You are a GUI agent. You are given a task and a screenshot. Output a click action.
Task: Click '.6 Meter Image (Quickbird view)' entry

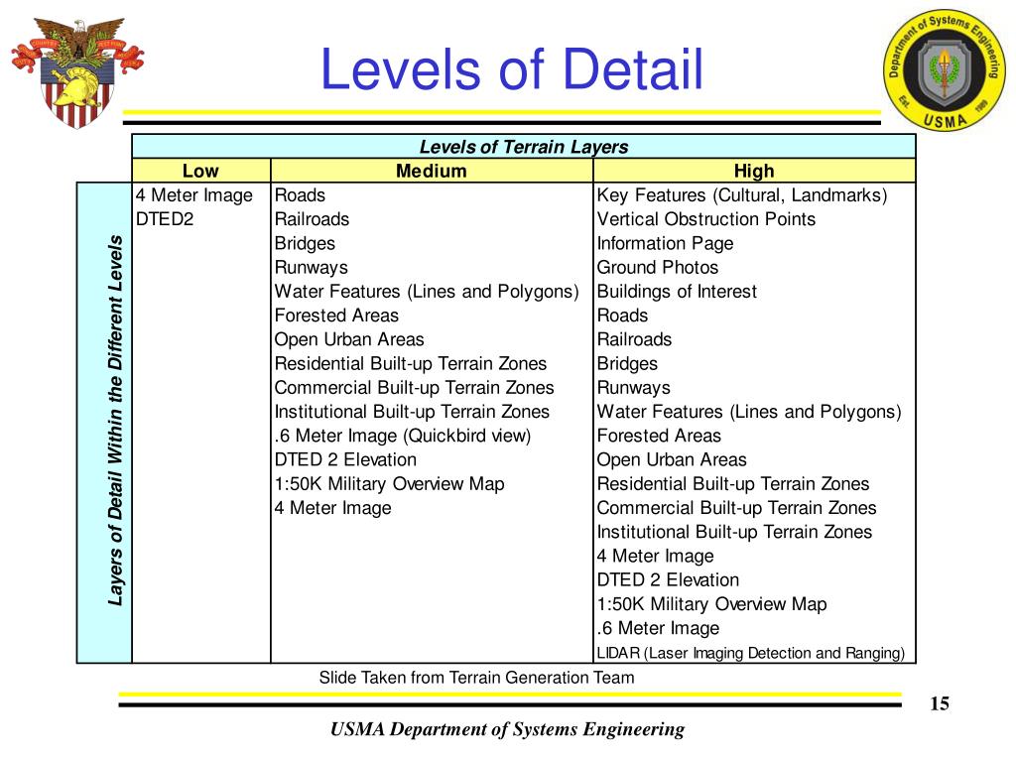[x=403, y=437]
